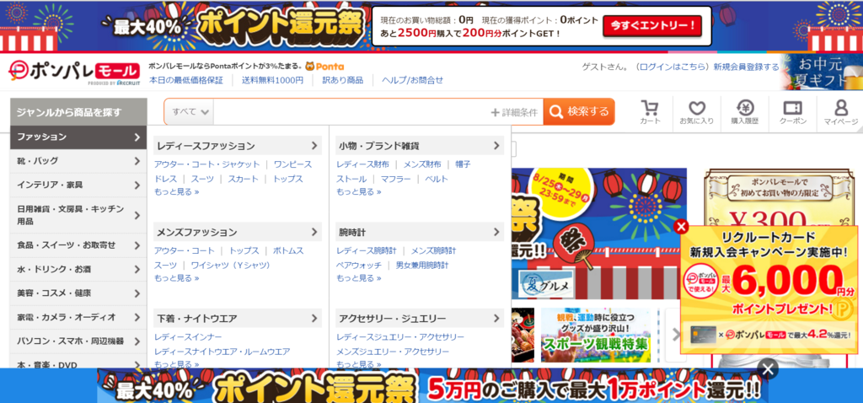Click the Ponpare Mall logo
This screenshot has height=403, width=863.
[74, 73]
